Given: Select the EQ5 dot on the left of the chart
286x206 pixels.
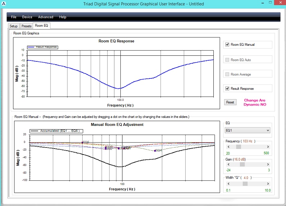Looking at the screenshot, I should [x=82, y=142].
